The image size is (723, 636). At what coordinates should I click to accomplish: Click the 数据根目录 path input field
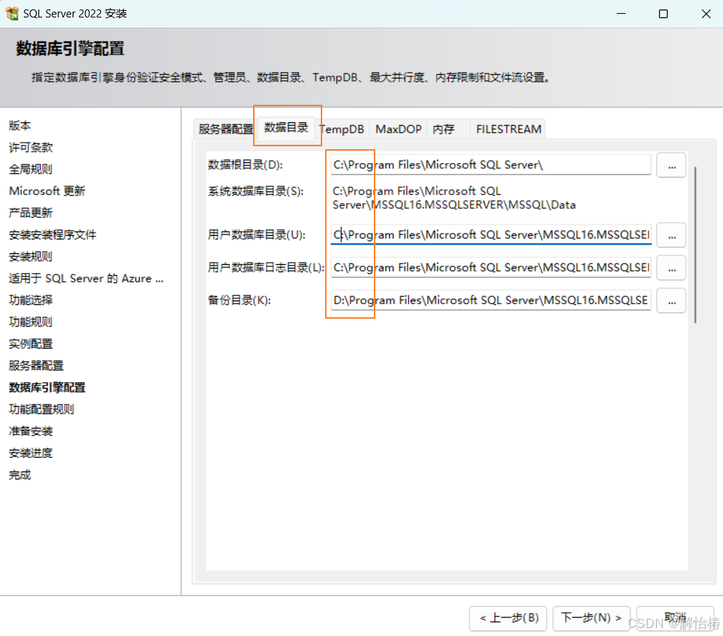pyautogui.click(x=490, y=164)
